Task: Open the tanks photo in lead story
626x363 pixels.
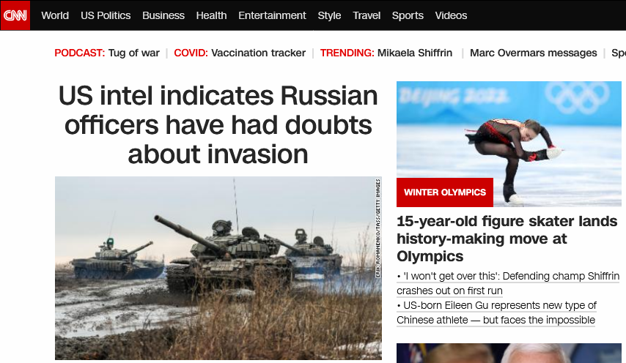Action: [x=218, y=268]
